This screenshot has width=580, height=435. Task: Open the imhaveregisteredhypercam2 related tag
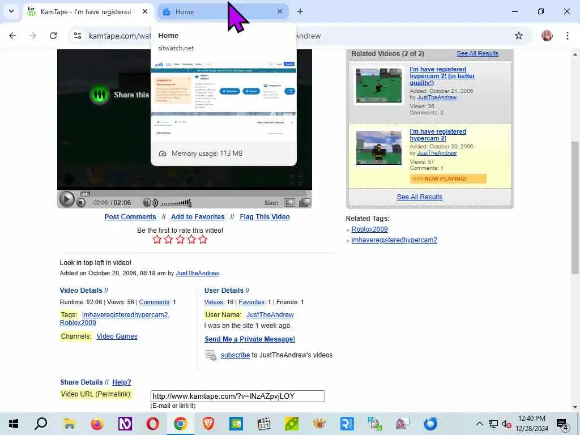(394, 240)
